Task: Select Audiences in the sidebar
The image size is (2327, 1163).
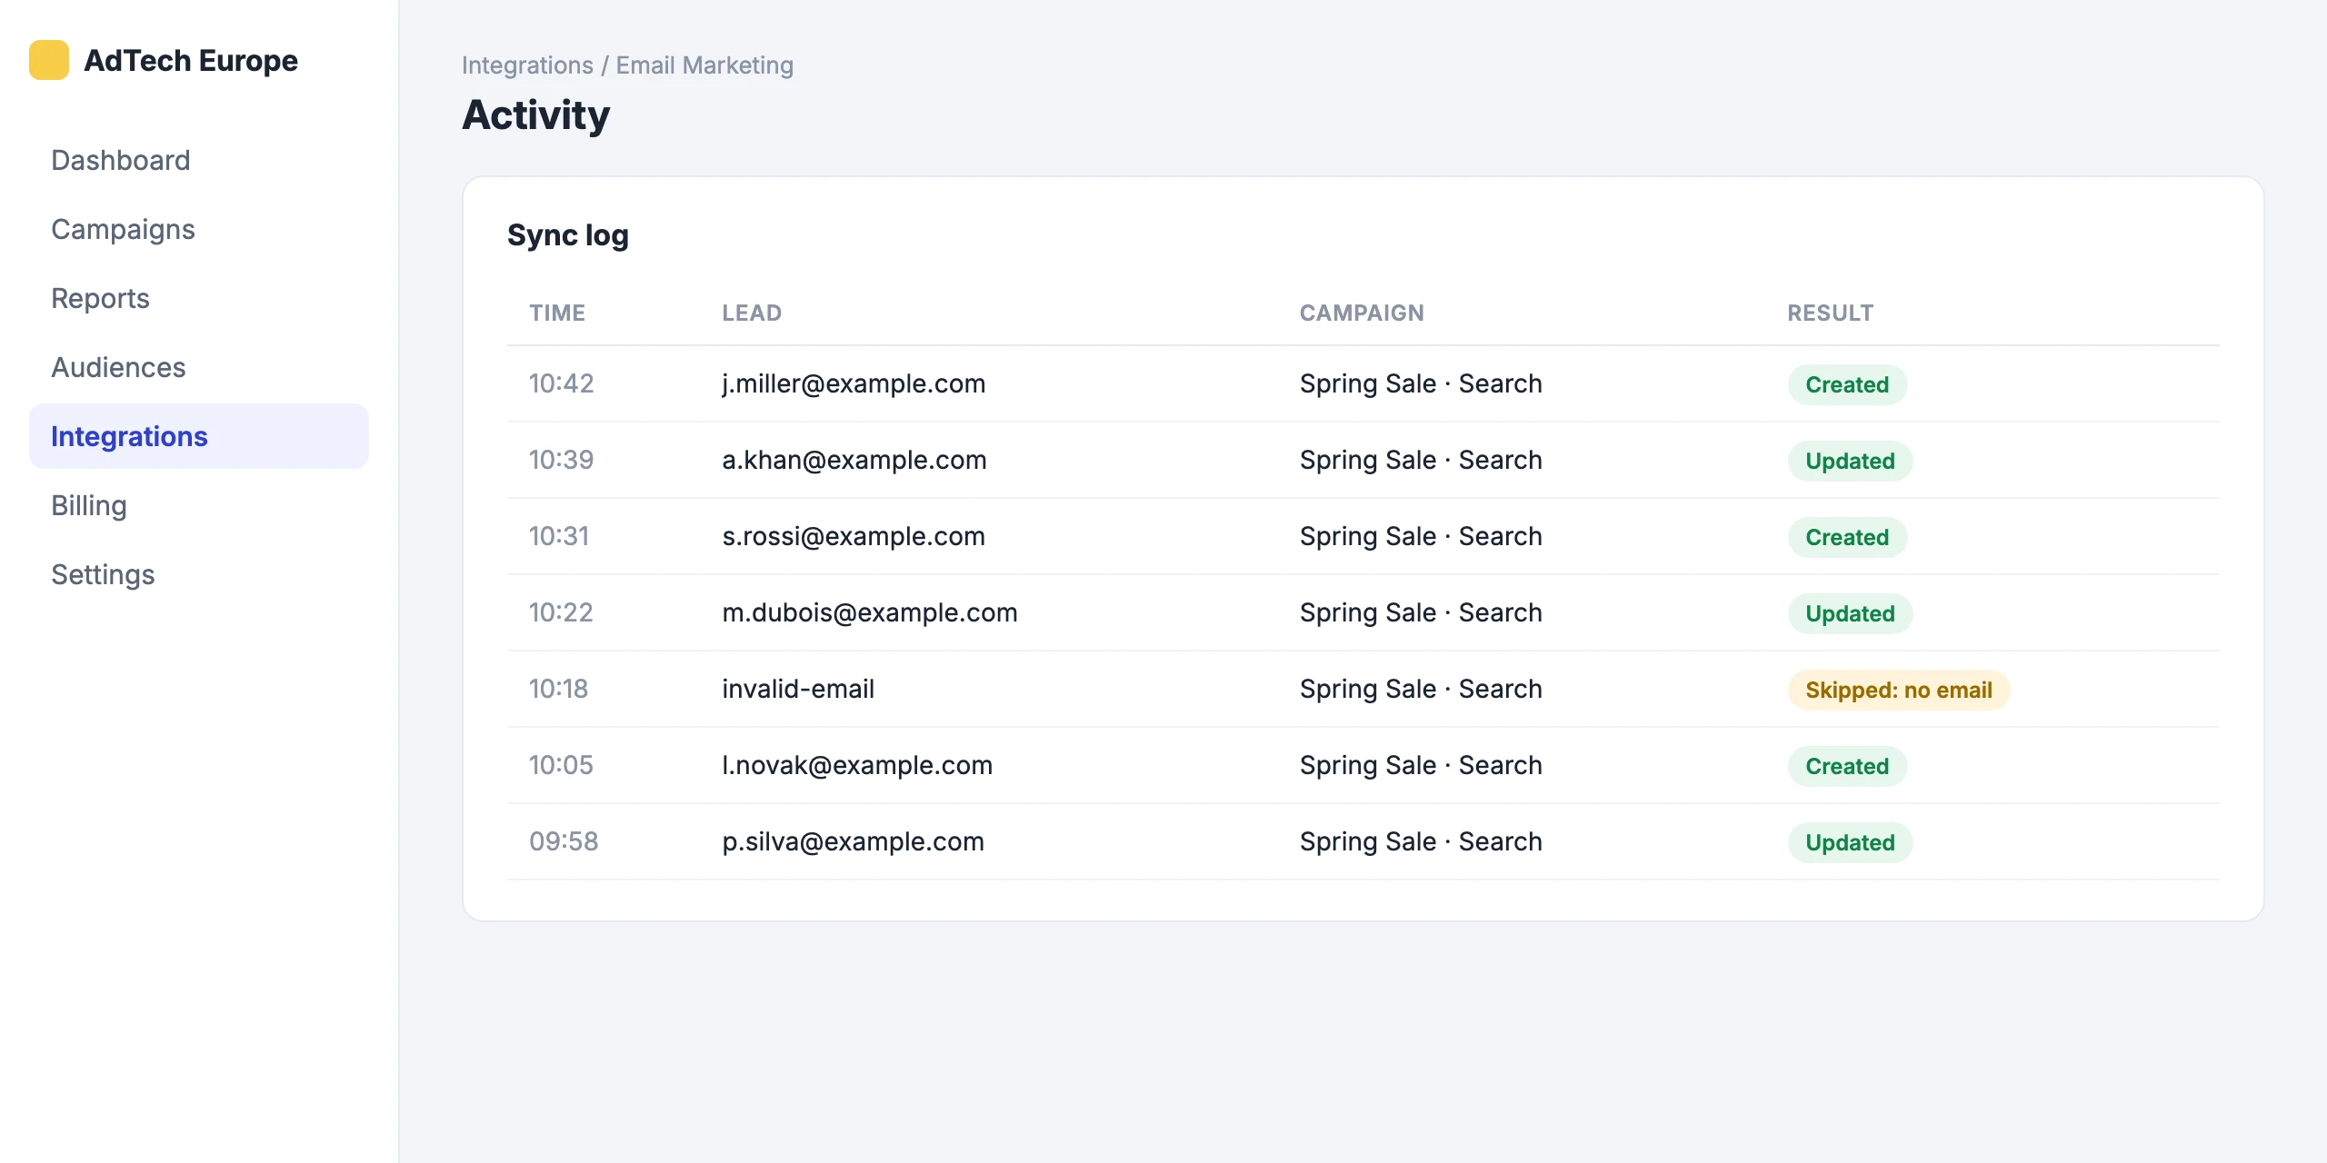Action: click(199, 367)
